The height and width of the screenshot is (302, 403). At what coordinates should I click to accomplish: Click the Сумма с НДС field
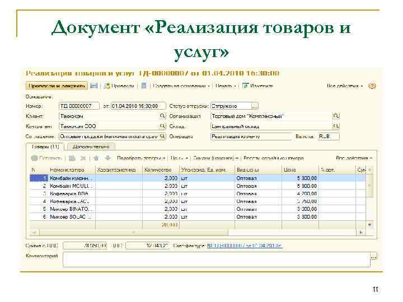click(x=85, y=246)
